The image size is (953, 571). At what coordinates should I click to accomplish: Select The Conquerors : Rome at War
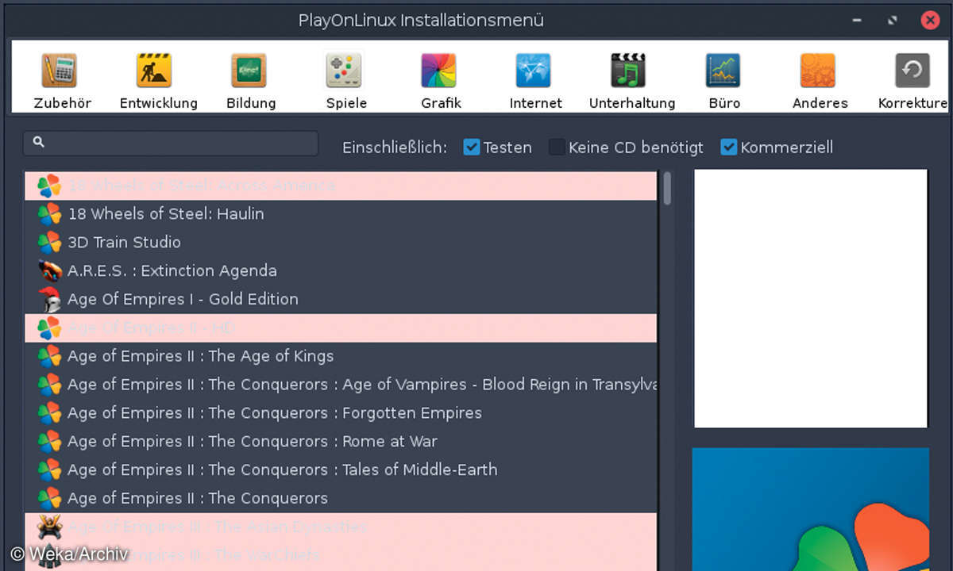tap(341, 442)
